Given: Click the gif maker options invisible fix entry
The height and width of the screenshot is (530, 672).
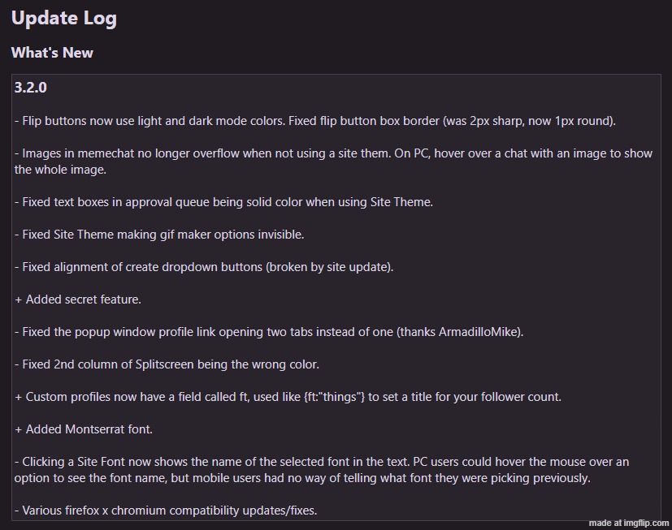Looking at the screenshot, I should (x=159, y=235).
